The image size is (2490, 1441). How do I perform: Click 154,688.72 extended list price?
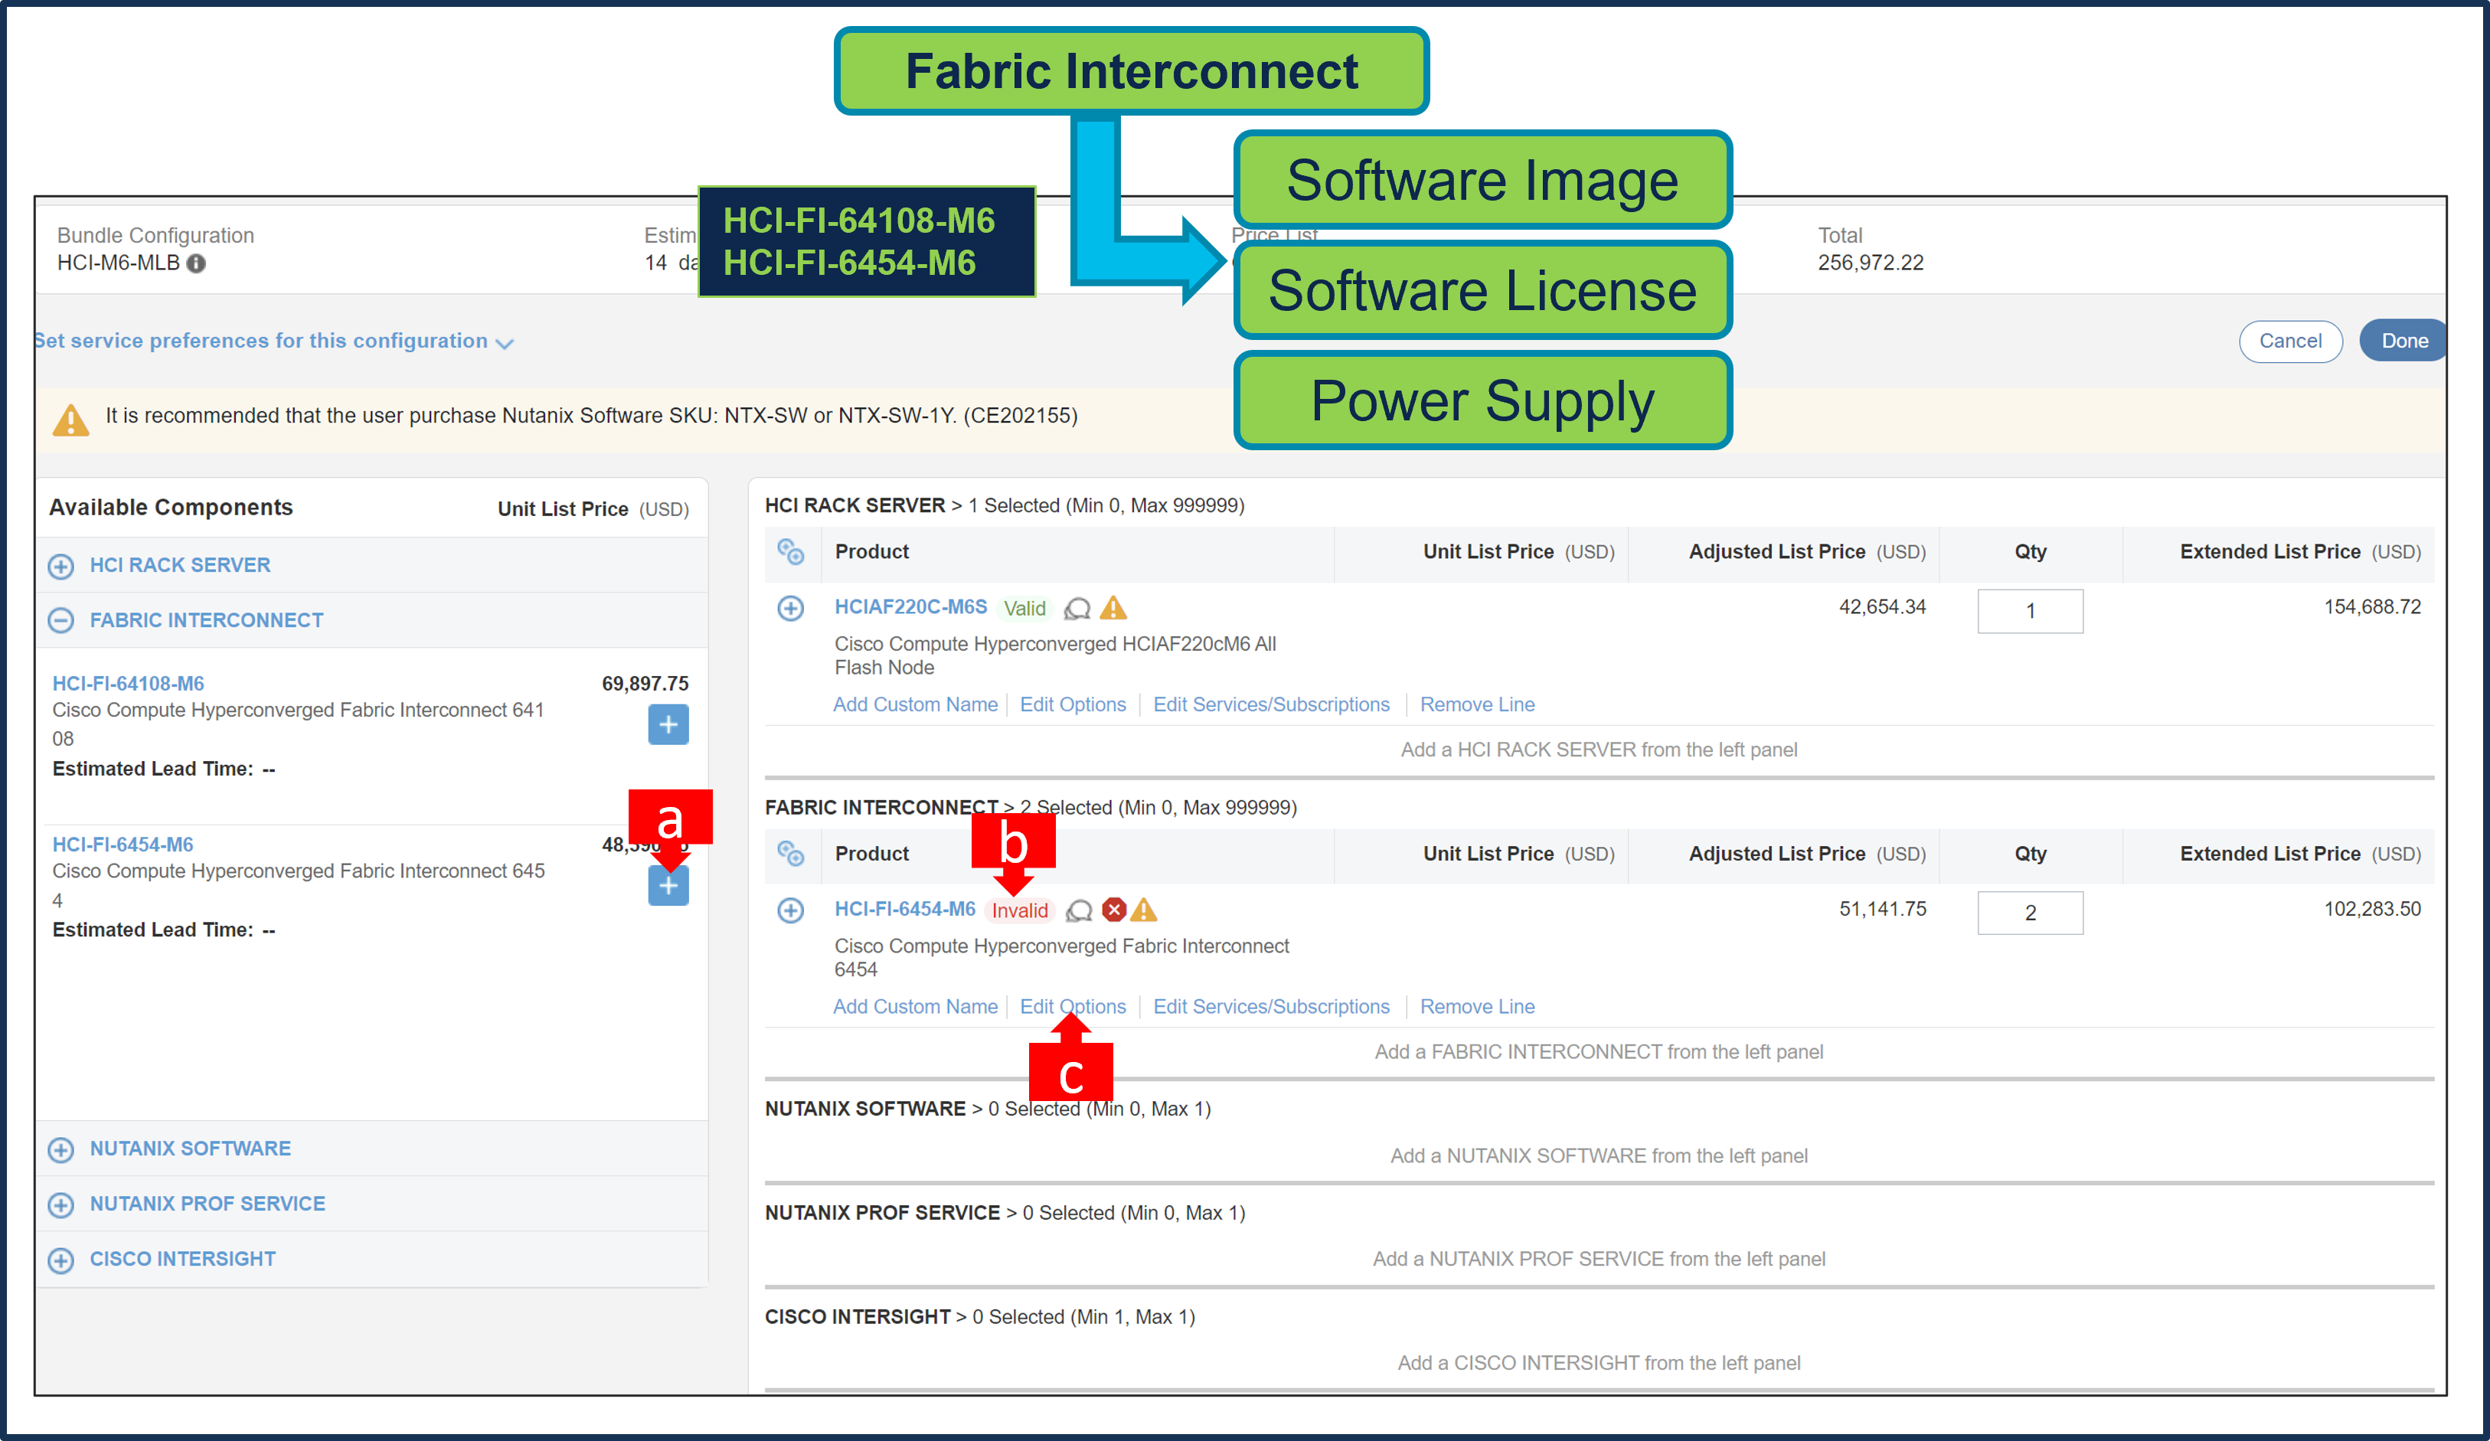coord(2372,607)
